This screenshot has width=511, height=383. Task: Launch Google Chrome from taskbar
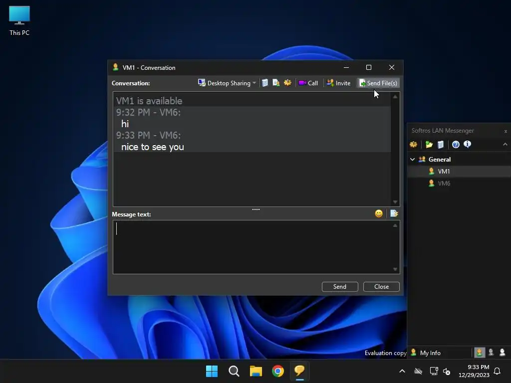[x=277, y=371]
